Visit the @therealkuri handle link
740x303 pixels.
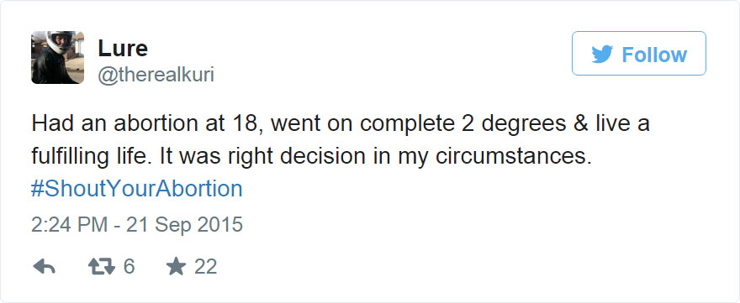156,75
